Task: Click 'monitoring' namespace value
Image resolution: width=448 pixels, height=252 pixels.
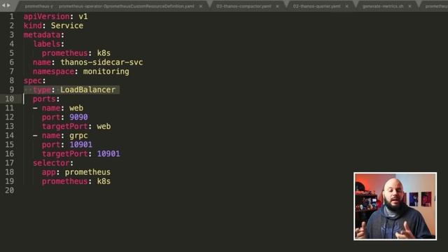Action: pos(106,71)
